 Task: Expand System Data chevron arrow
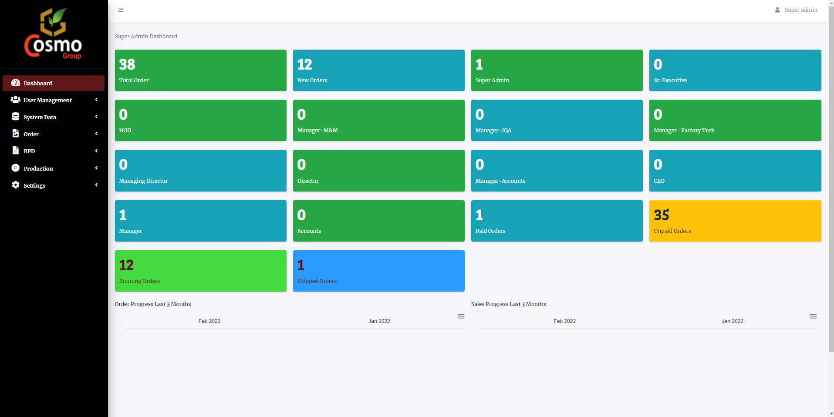[96, 117]
